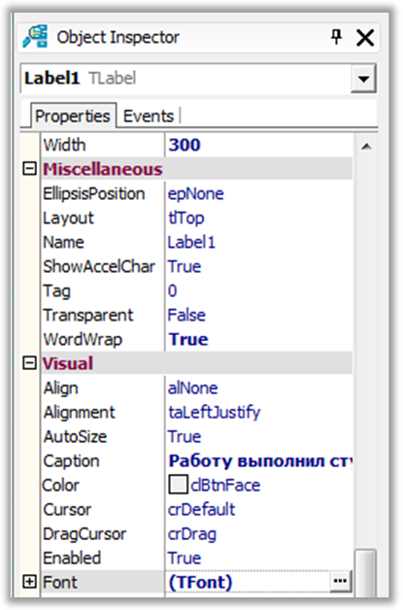Viewport: 403px width, 610px height.
Task: Click the clBtnFace color swatch
Action: click(178, 485)
